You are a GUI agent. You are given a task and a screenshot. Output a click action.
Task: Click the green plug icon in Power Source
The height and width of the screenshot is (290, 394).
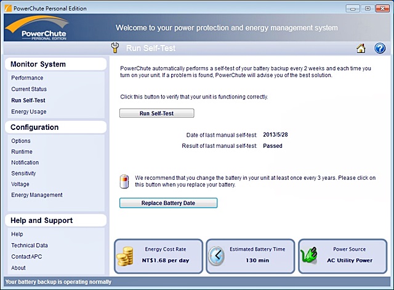point(309,255)
